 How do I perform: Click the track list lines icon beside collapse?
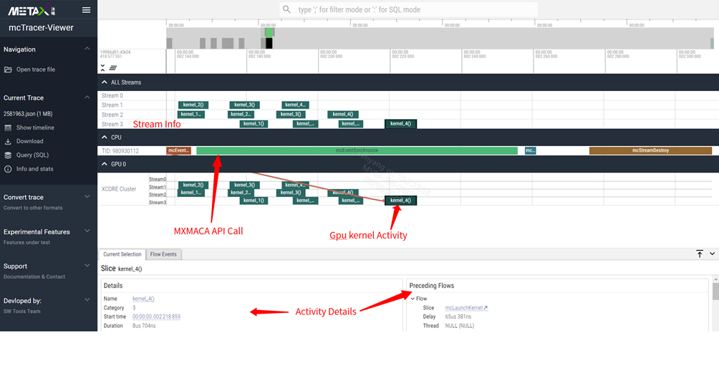click(112, 68)
